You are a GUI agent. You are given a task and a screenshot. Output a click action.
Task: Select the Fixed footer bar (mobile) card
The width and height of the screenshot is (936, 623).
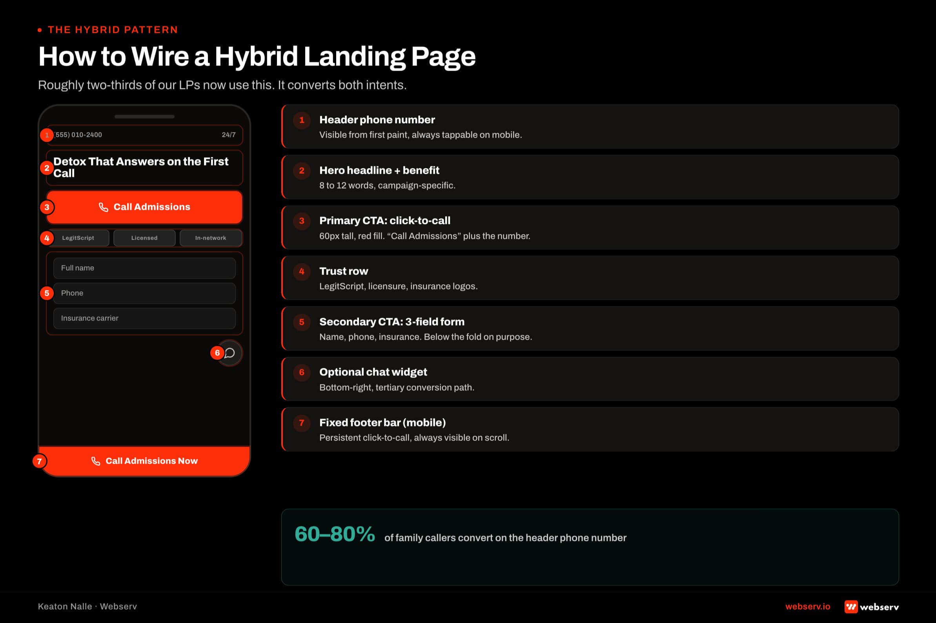590,429
